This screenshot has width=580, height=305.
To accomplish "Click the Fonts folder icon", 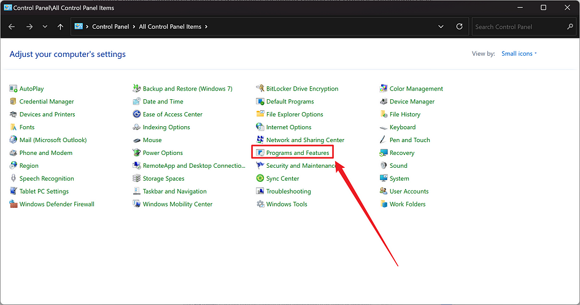I will click(14, 127).
